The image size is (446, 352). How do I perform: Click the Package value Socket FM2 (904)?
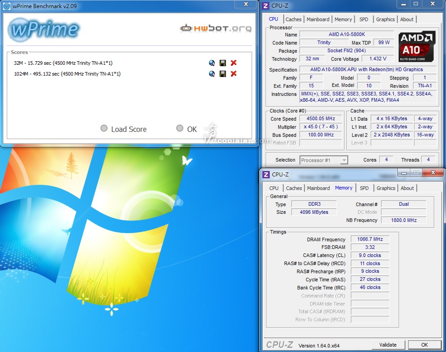(x=347, y=50)
